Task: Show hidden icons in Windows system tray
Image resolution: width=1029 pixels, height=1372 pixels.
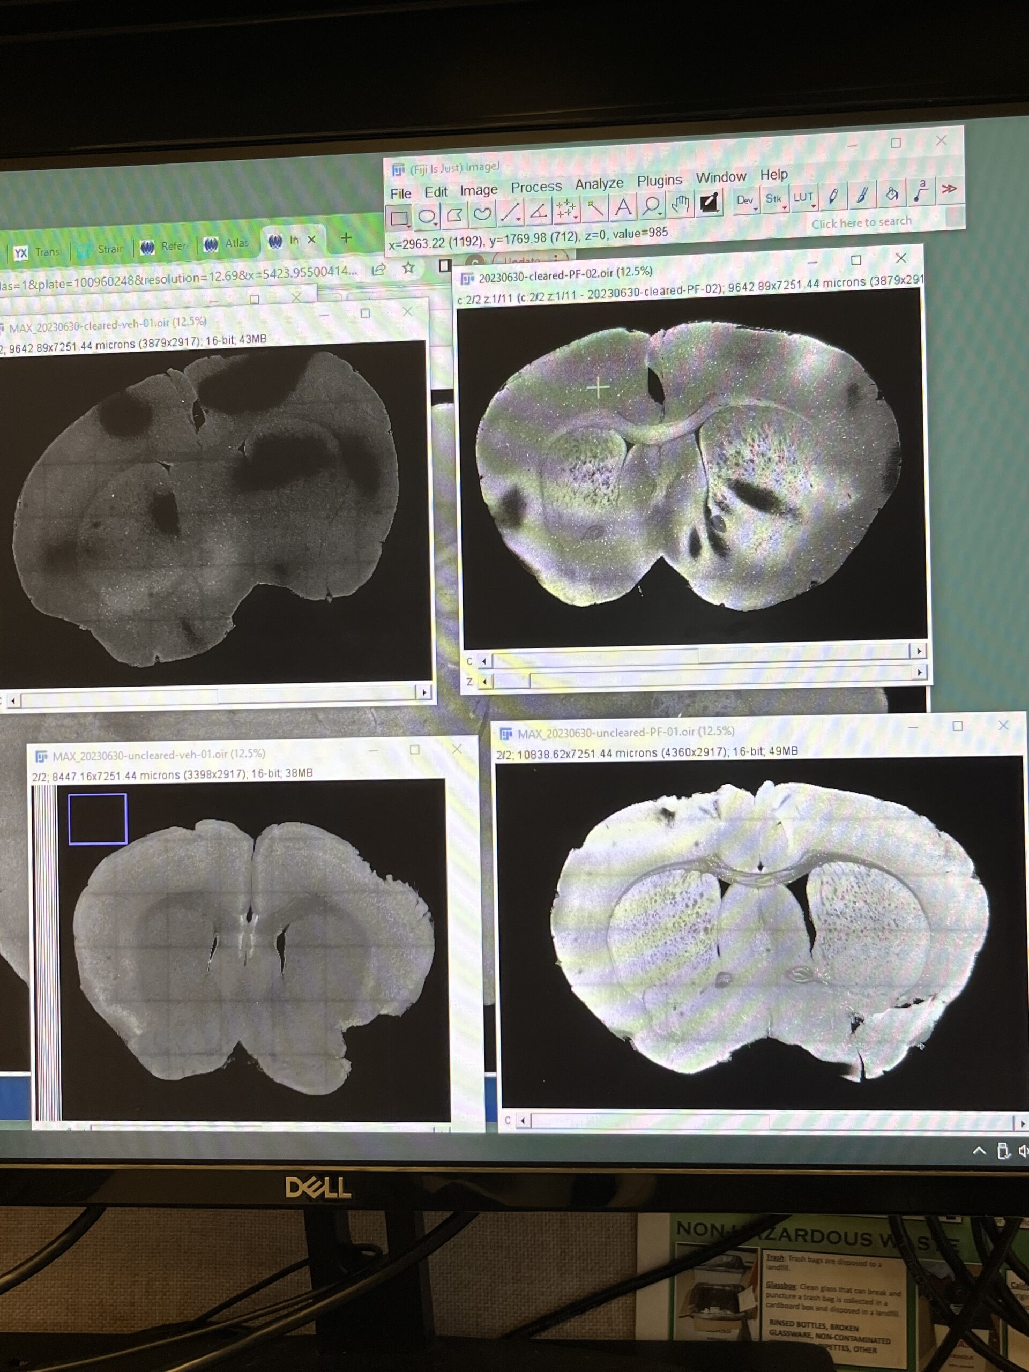Action: click(979, 1151)
